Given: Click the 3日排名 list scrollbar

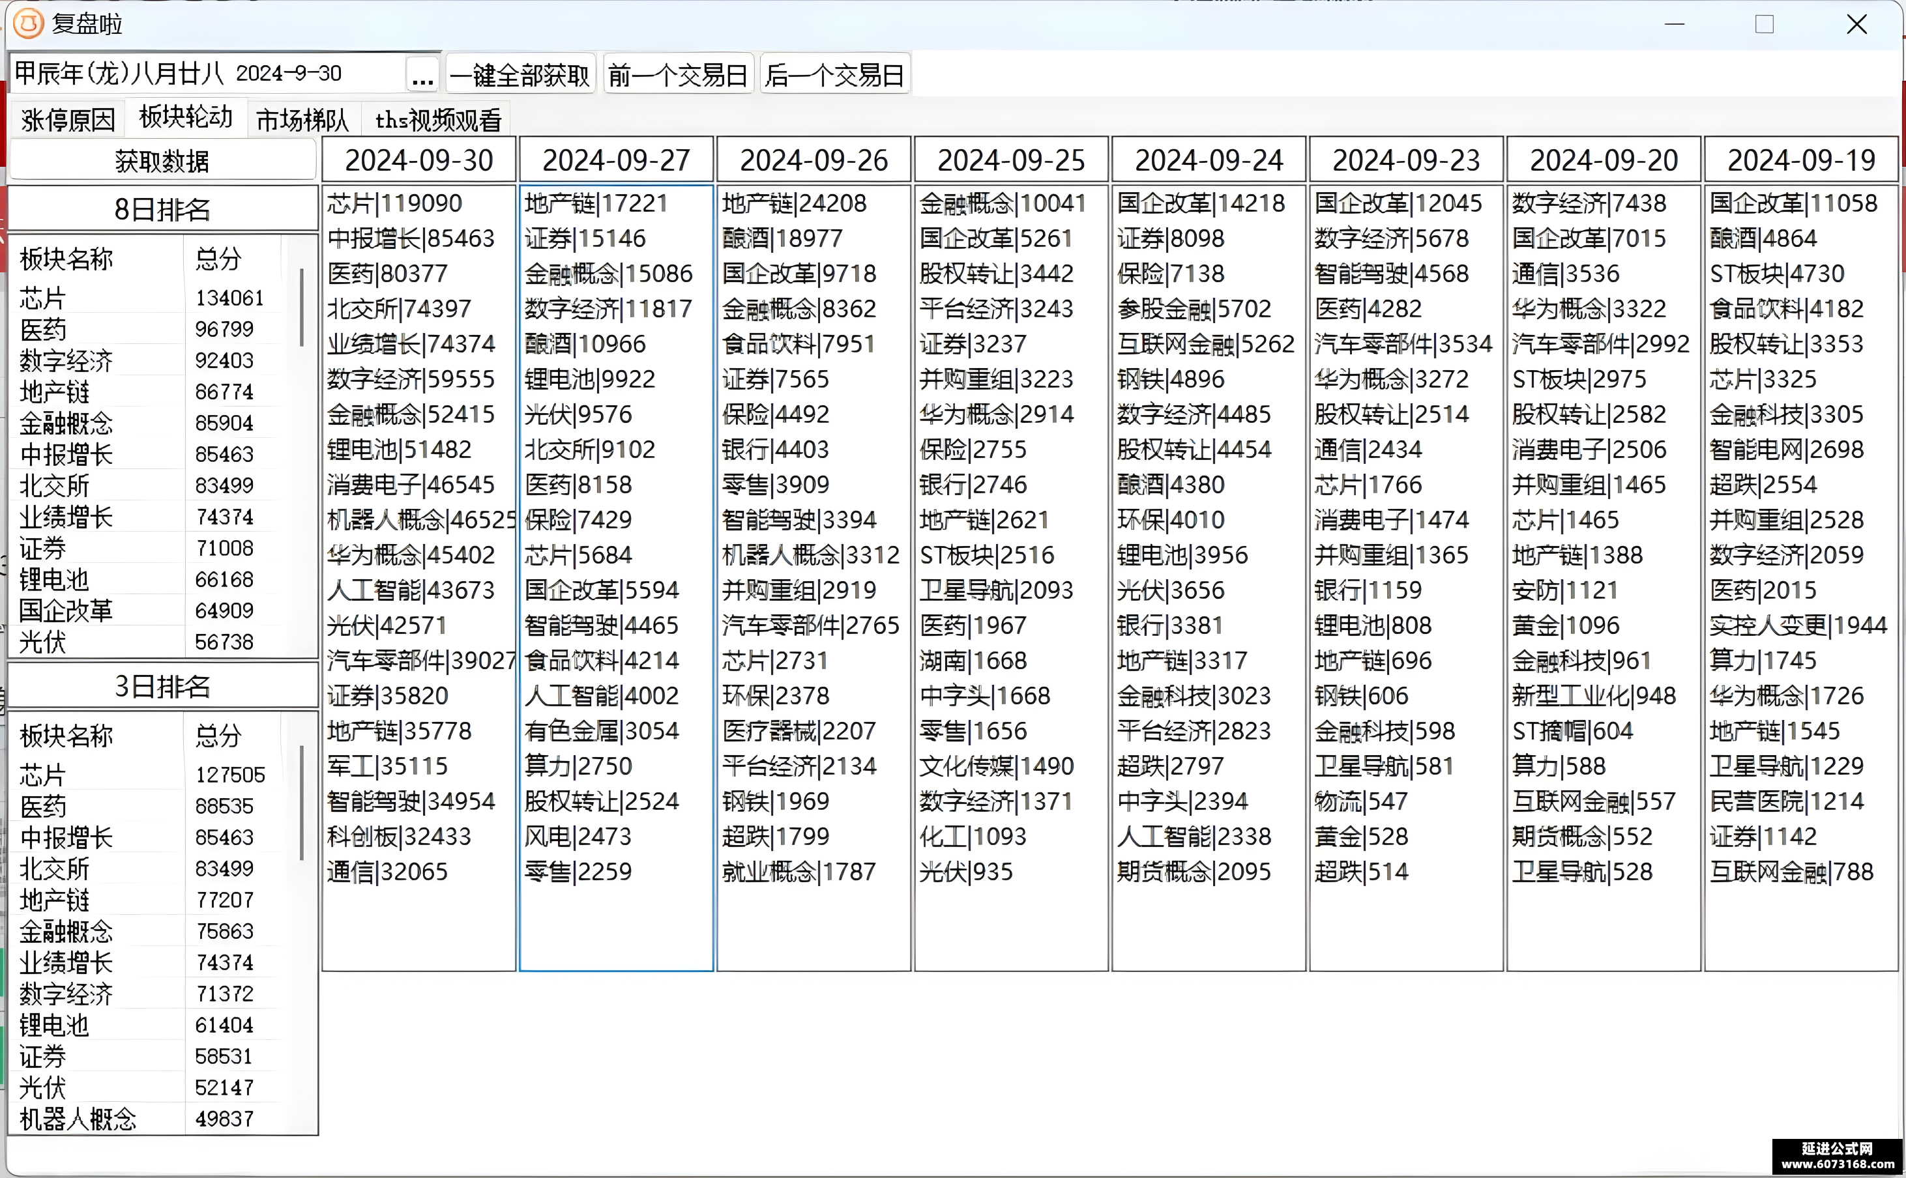Looking at the screenshot, I should 302,803.
